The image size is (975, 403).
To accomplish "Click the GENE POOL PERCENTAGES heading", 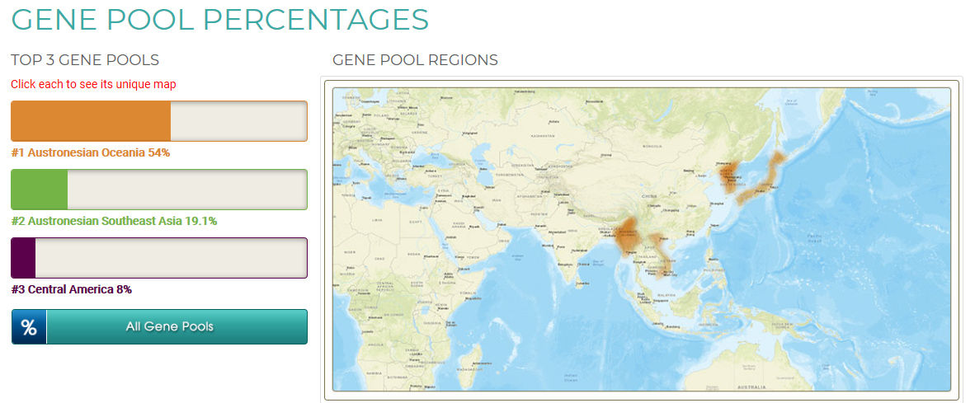I will [x=220, y=19].
